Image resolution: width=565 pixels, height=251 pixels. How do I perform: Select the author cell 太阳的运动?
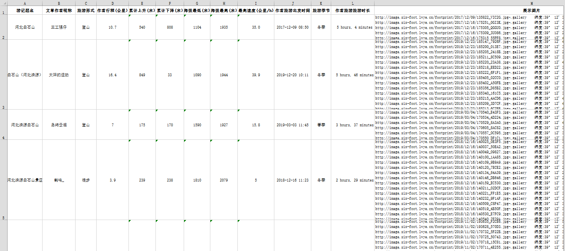pyautogui.click(x=59, y=75)
